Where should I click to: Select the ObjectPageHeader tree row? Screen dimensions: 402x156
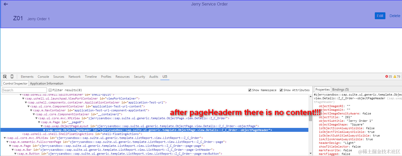coord(154,130)
